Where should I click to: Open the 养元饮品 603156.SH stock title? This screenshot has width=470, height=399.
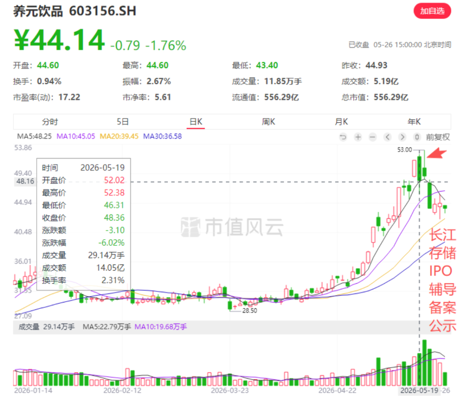[x=75, y=11]
